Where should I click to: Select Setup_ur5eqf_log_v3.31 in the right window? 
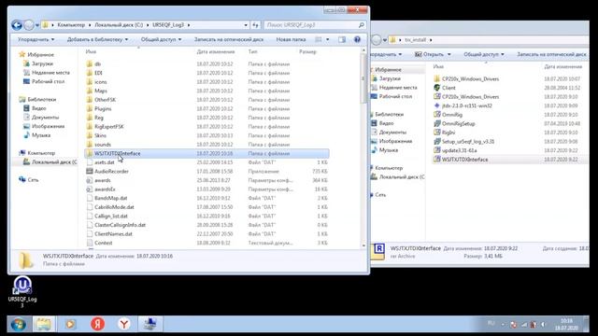[x=468, y=141]
